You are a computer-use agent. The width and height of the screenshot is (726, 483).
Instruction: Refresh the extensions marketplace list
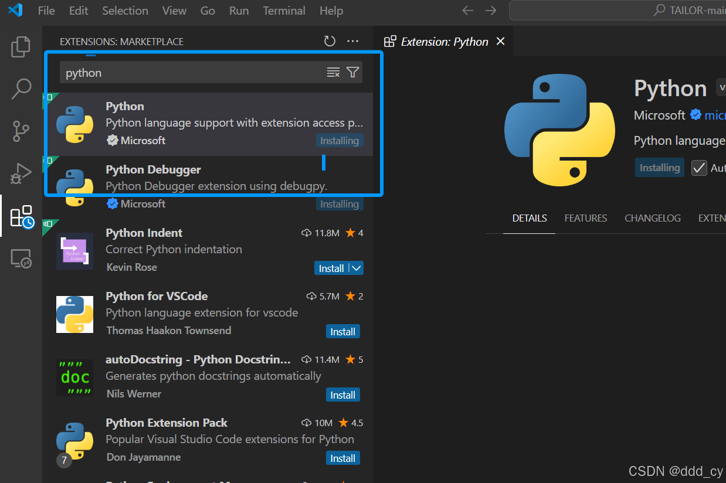330,41
